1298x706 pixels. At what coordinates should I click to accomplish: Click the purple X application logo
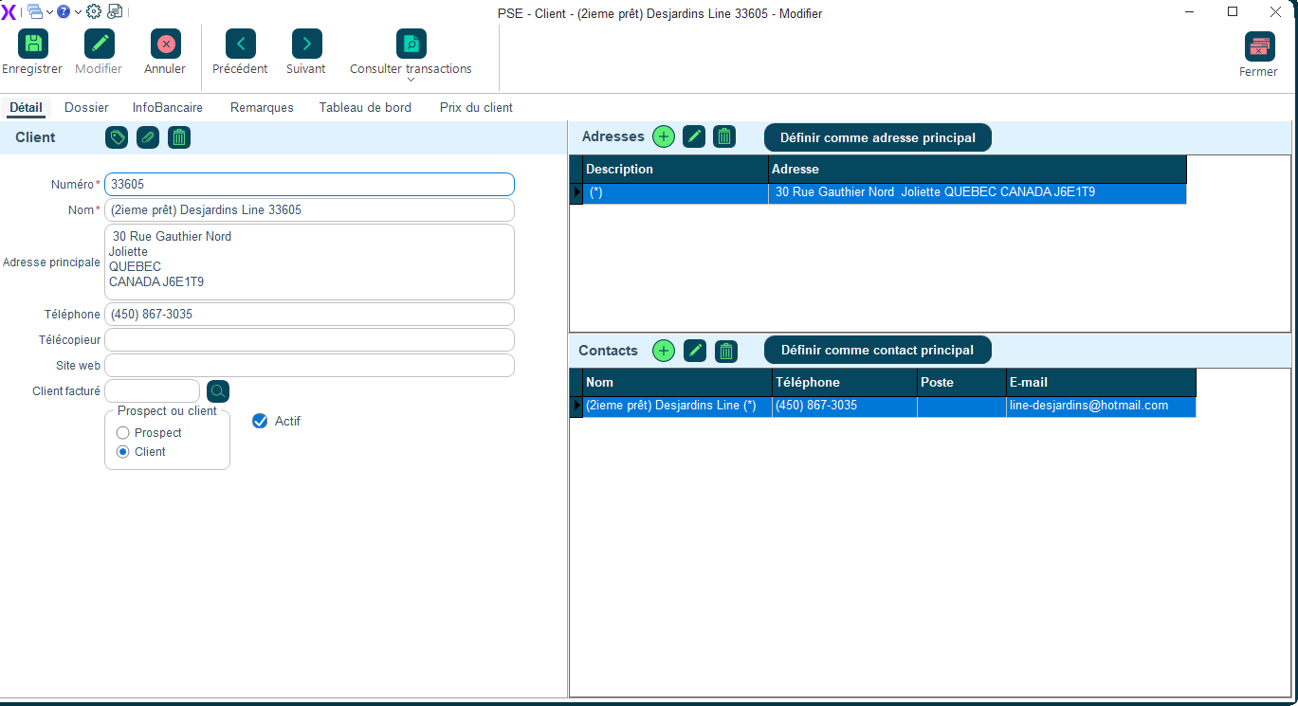coord(9,11)
